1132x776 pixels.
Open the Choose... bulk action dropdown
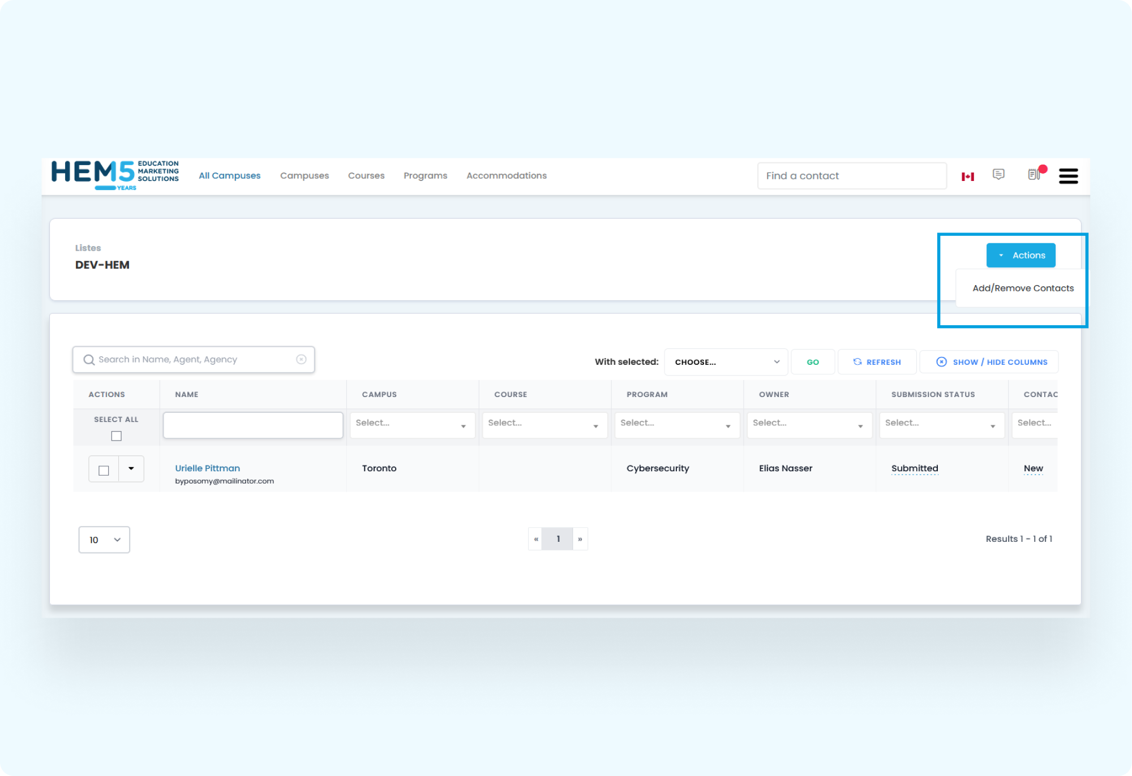(x=726, y=361)
